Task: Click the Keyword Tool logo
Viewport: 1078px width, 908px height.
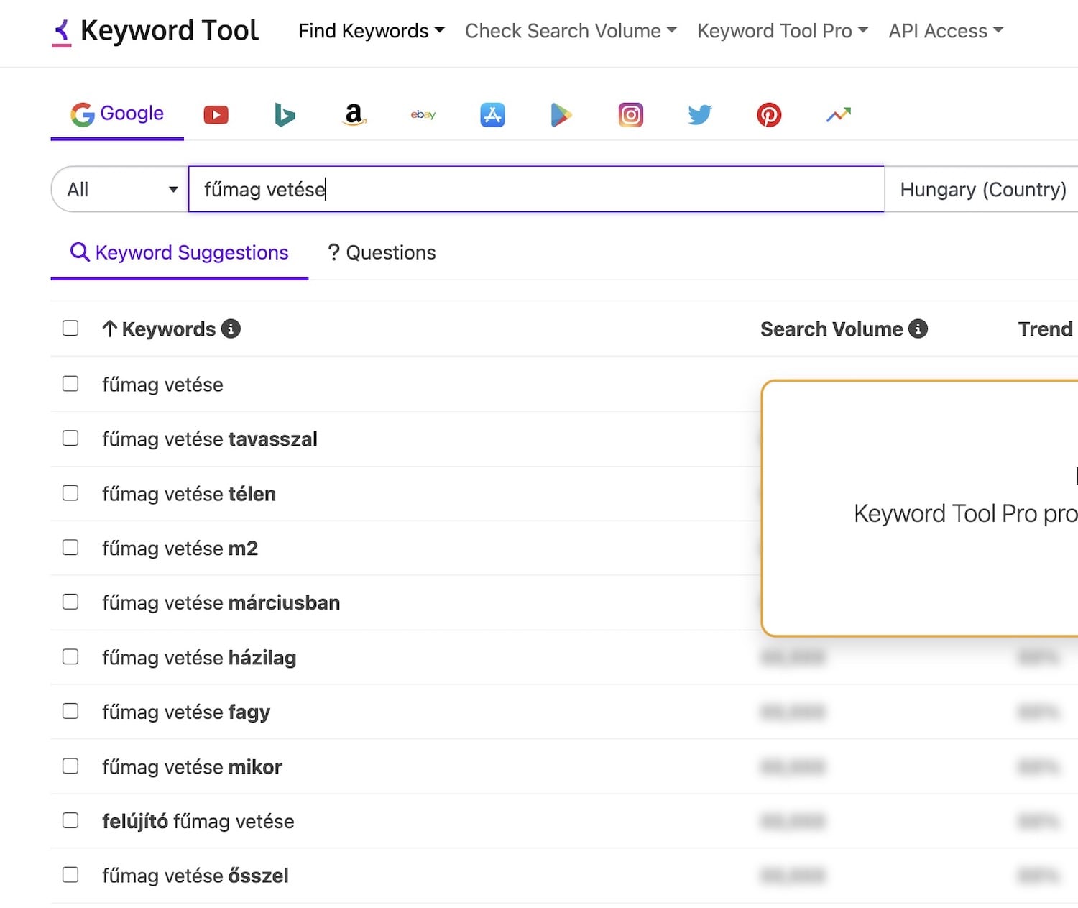Action: (x=155, y=31)
